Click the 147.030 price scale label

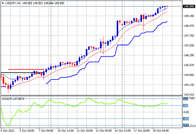point(189,46)
